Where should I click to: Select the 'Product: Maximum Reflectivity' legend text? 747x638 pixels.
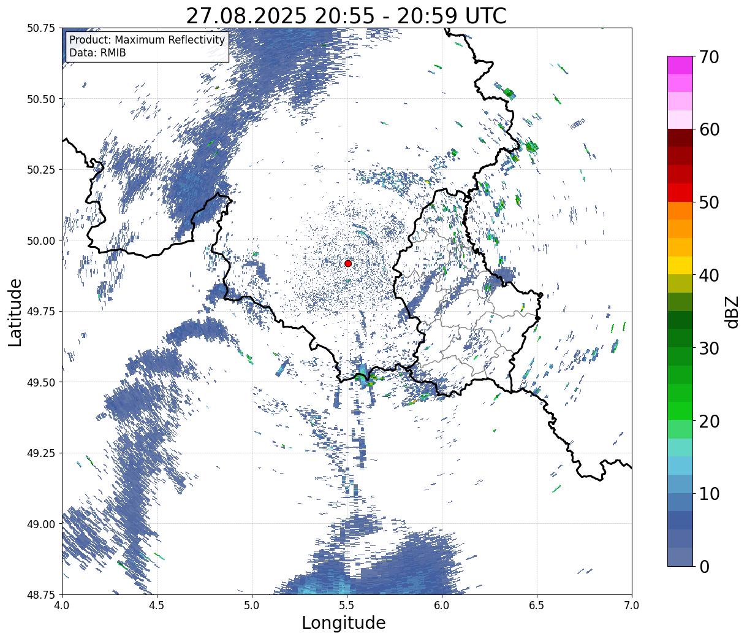(147, 40)
